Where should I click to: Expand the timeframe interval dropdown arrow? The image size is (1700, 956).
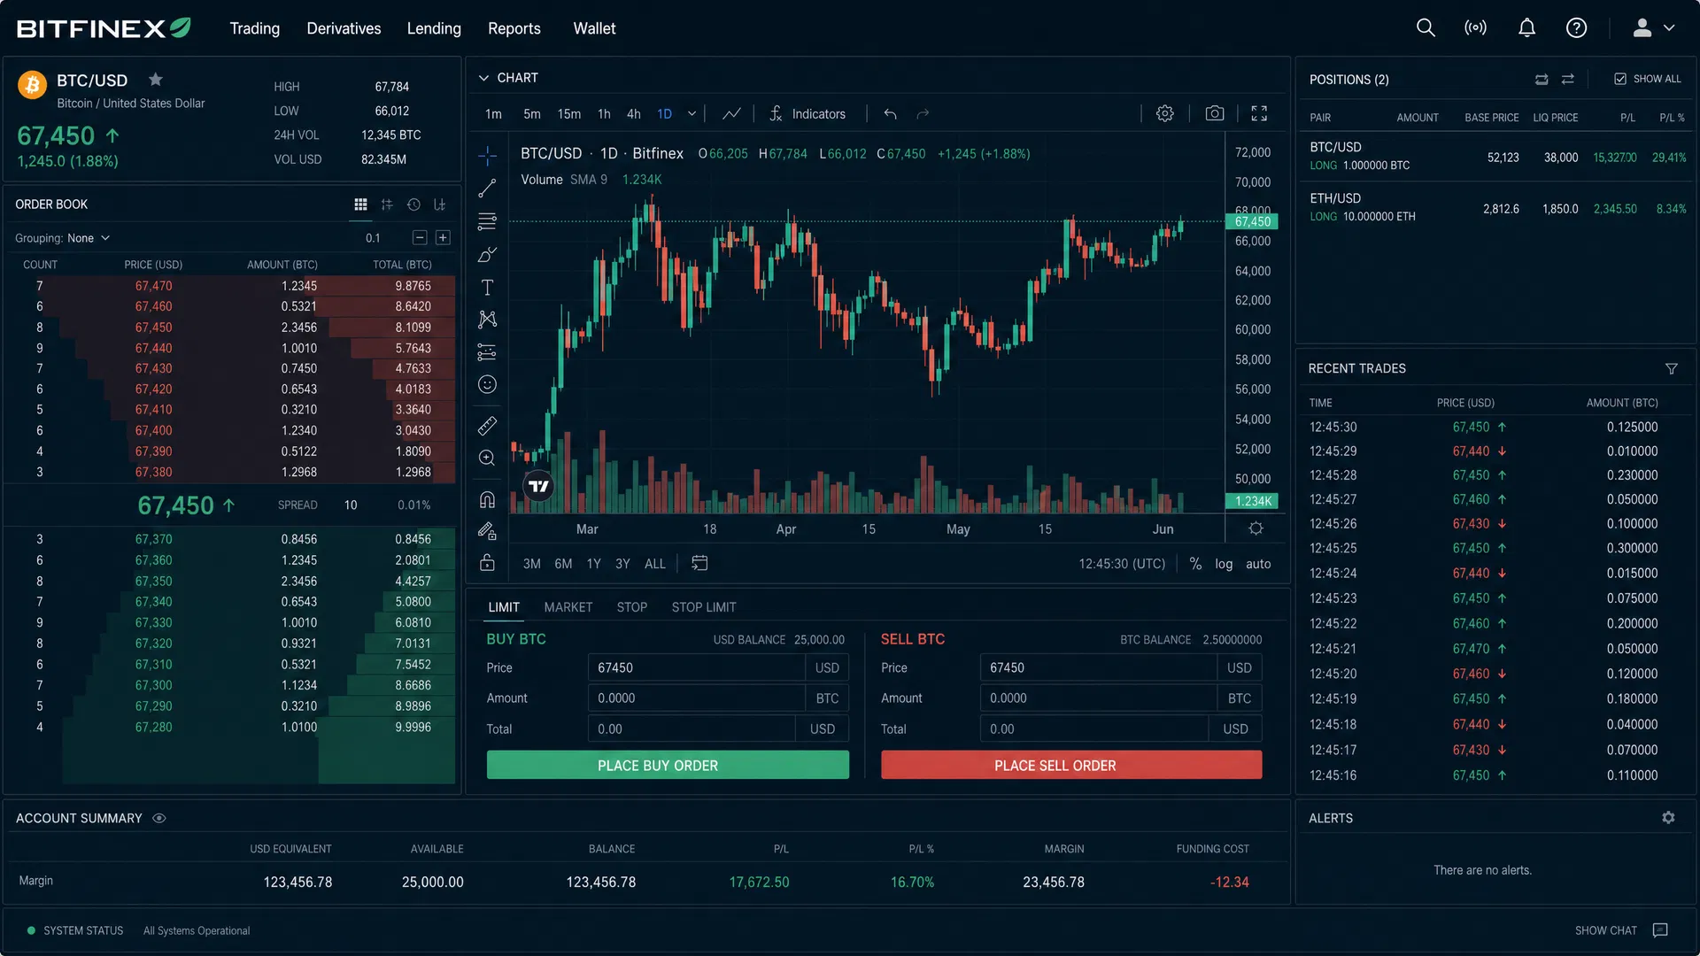click(692, 114)
